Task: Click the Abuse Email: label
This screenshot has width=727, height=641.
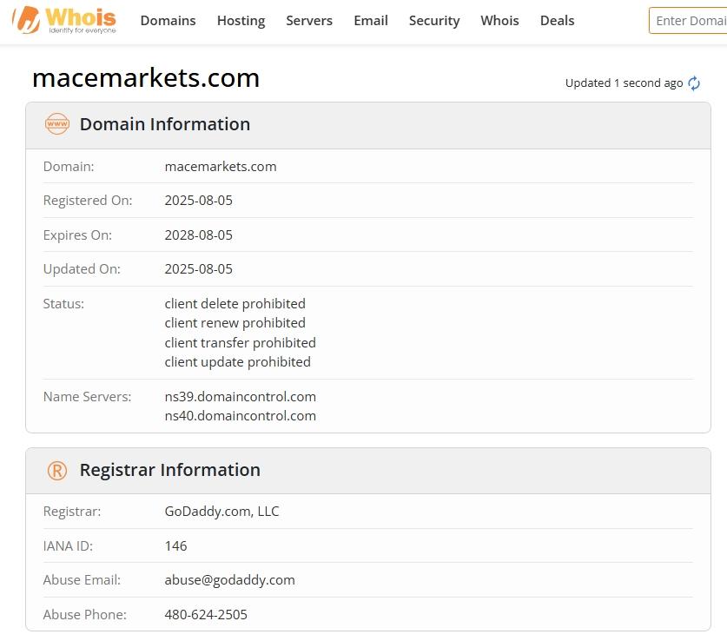Action: tap(82, 580)
